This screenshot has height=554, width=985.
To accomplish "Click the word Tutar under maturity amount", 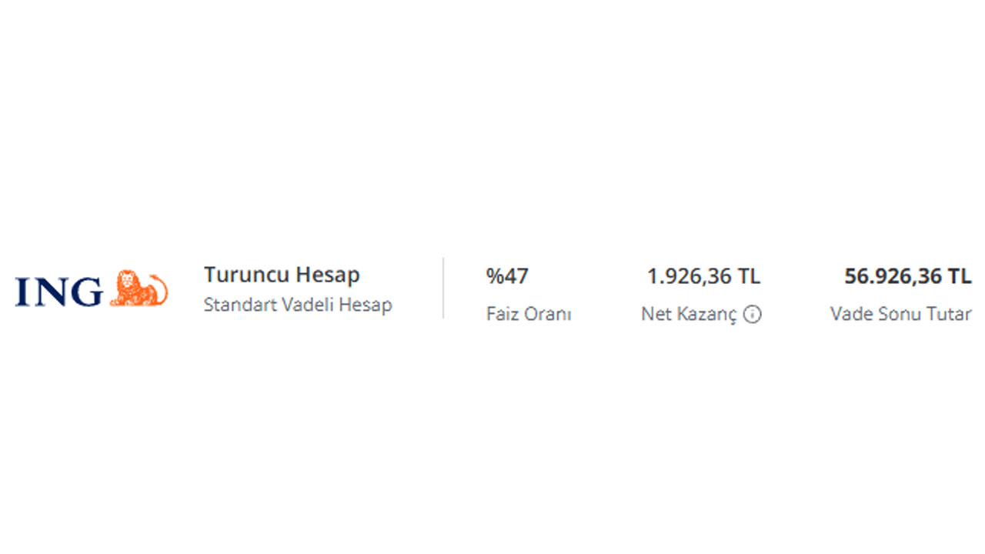I will [x=952, y=314].
